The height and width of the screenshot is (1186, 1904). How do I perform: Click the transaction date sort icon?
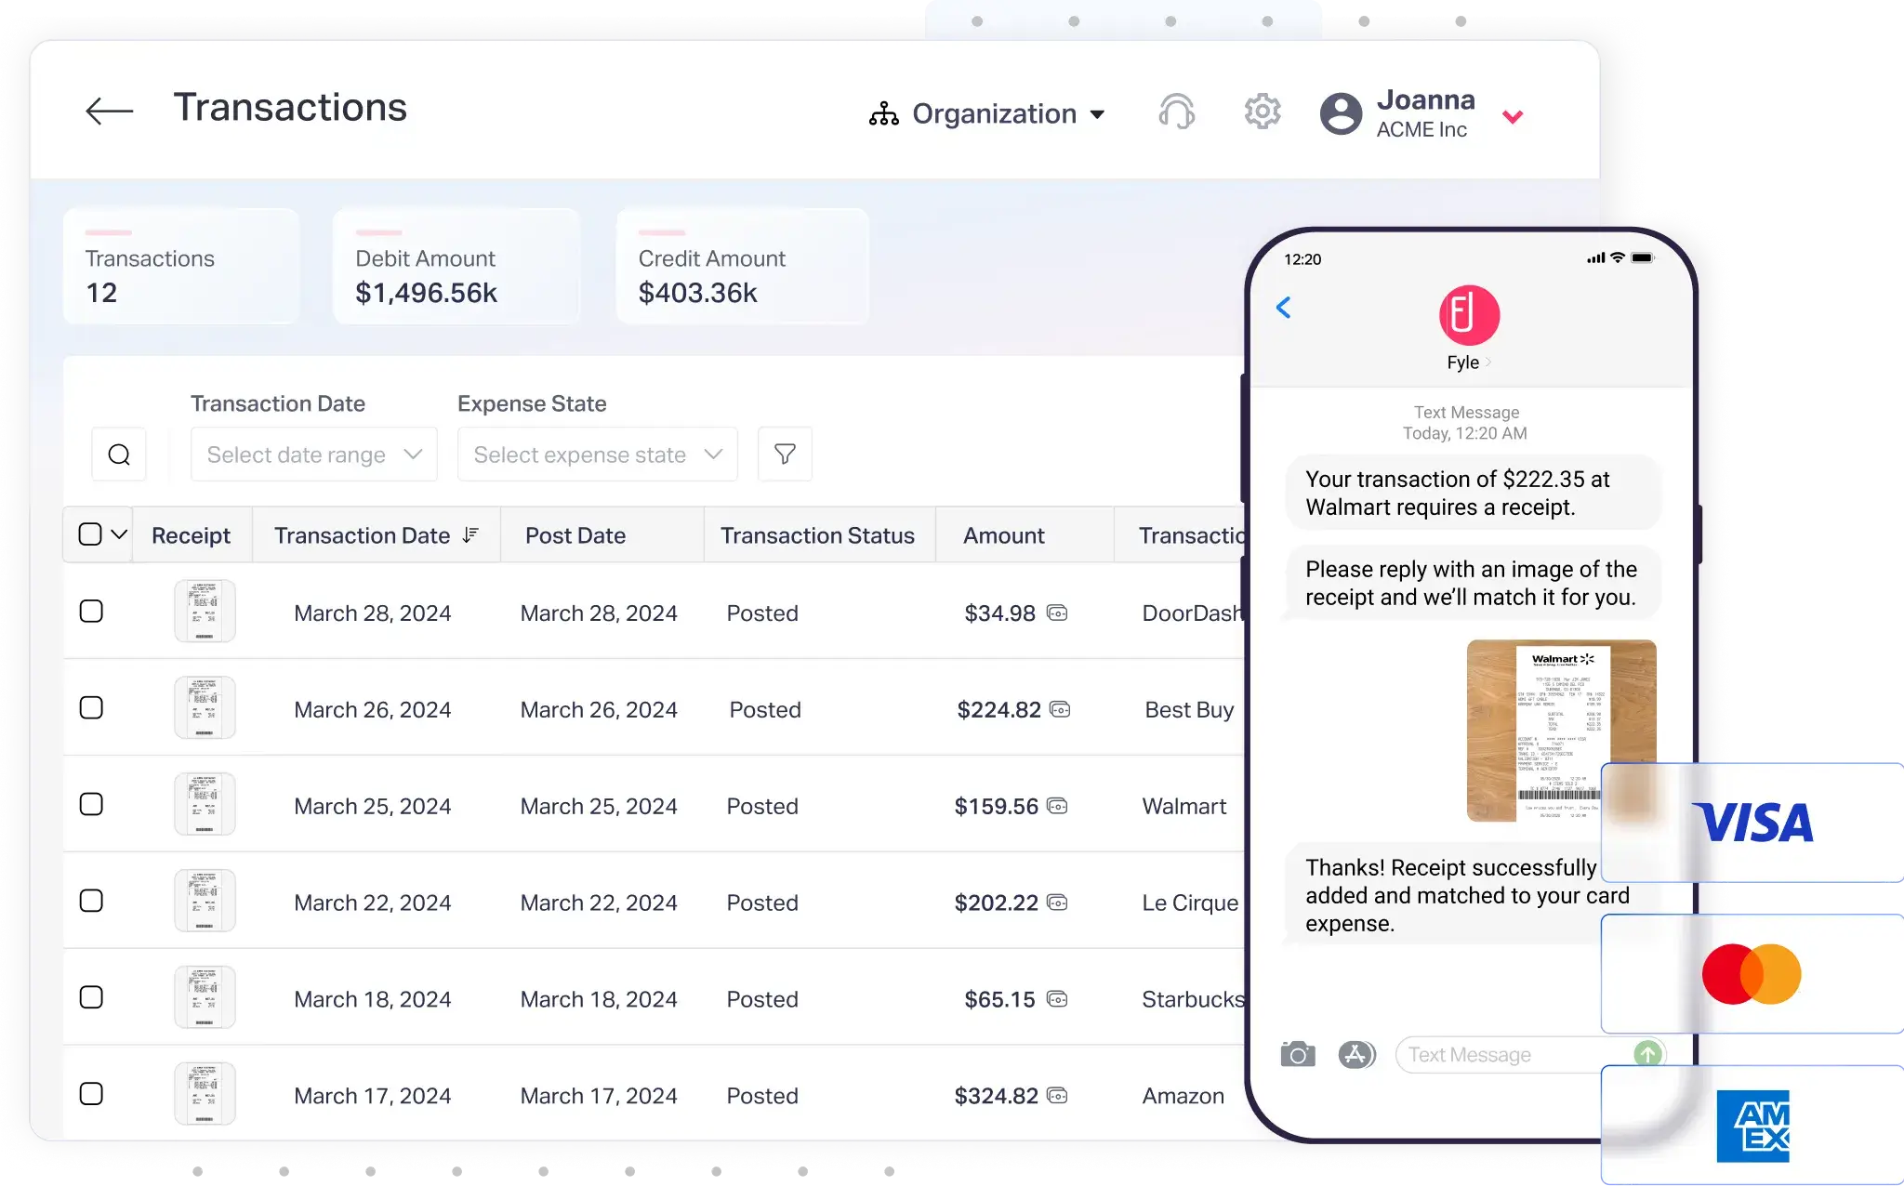(471, 535)
